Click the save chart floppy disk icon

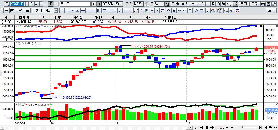pos(268,4)
